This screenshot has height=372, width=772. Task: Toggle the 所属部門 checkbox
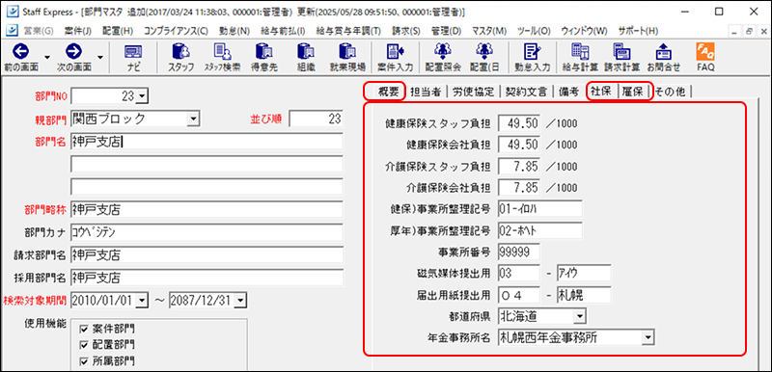[x=83, y=362]
